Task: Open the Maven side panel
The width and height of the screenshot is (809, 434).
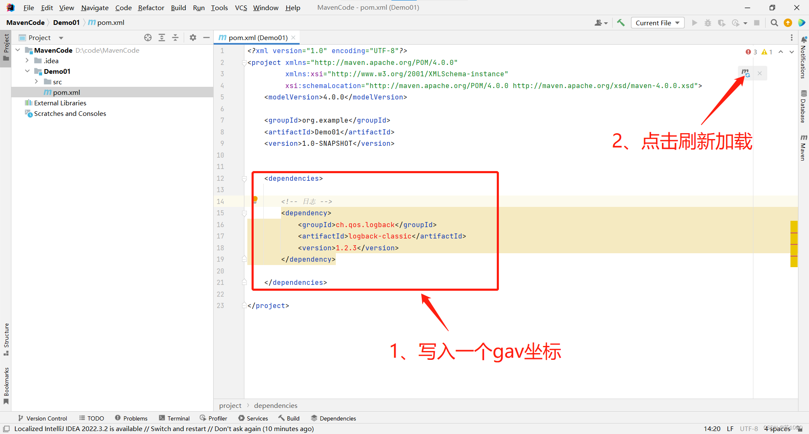Action: 804,147
